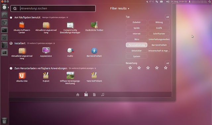Open CompizConfig Einstellungs-Manager

70,28
